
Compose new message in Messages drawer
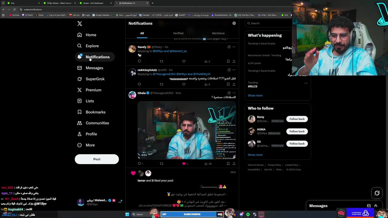click(369, 206)
